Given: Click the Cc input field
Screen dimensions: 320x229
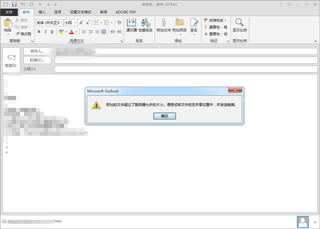Looking at the screenshot, I should [x=186, y=60].
